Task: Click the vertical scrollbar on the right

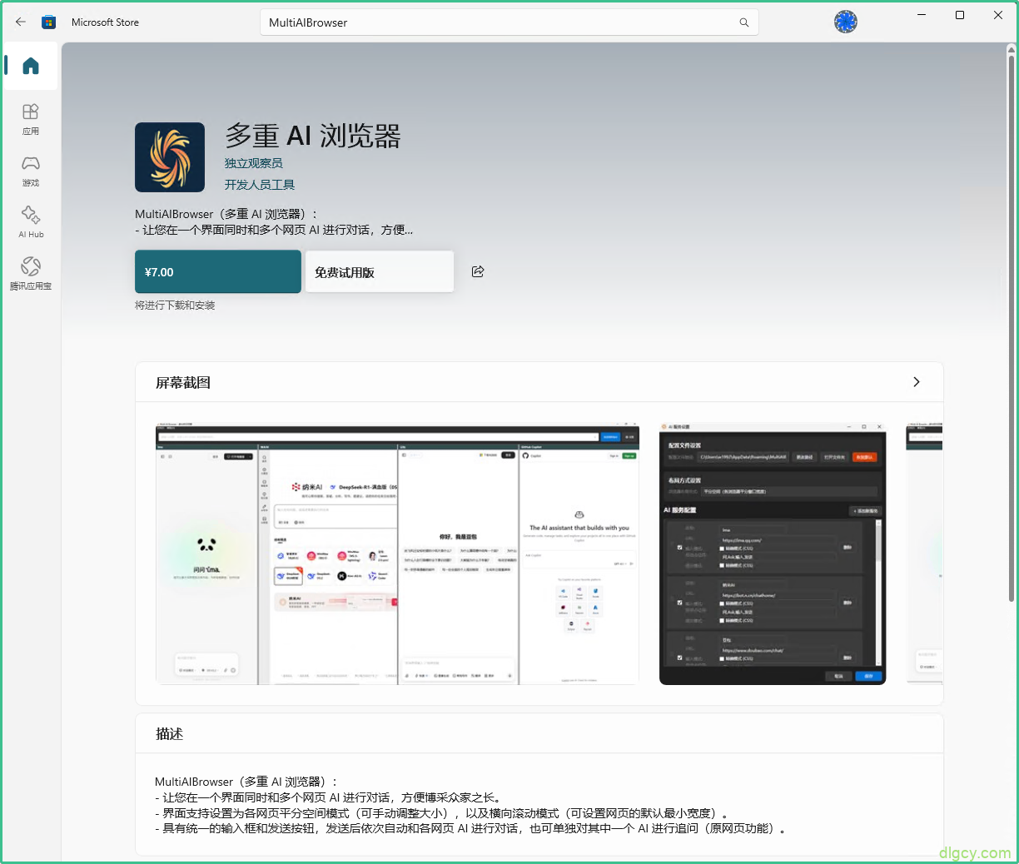Action: [x=1011, y=325]
